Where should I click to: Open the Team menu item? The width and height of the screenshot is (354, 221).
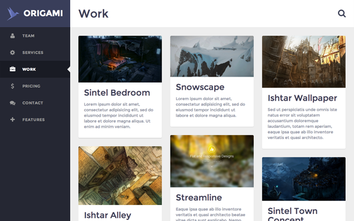[x=35, y=35]
